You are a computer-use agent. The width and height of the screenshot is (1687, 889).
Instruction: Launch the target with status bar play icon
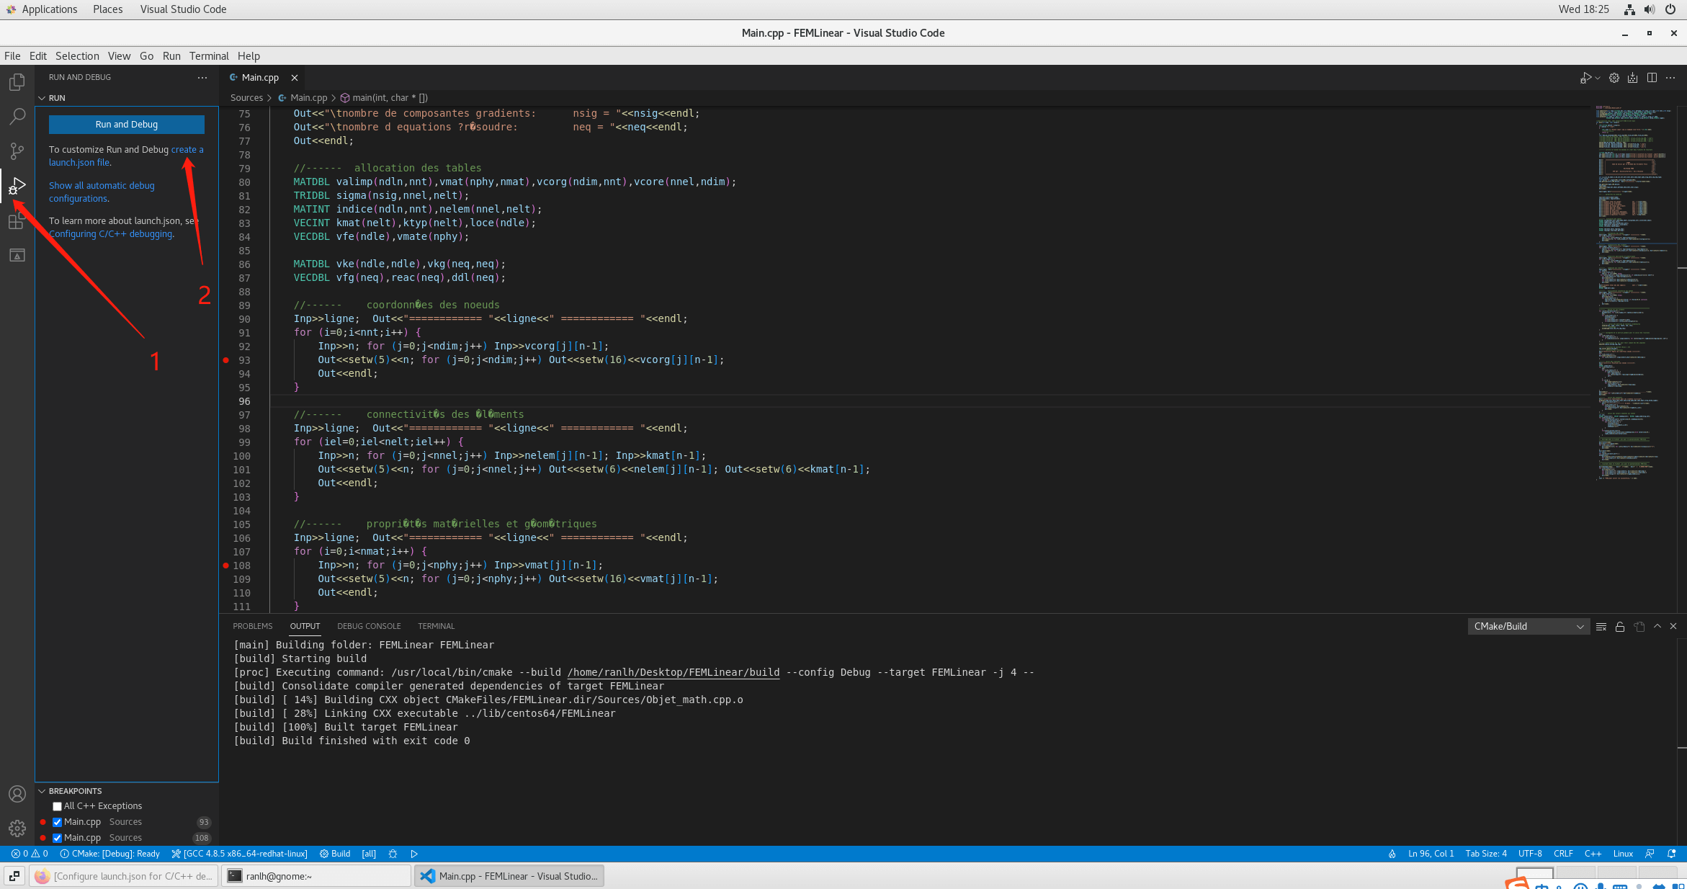[x=414, y=854]
